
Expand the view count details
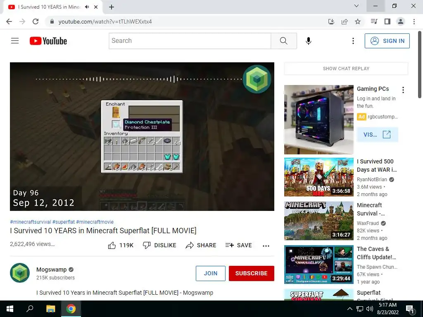(32, 244)
